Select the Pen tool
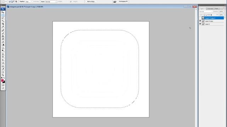The width and height of the screenshot is (227, 127). click(x=3, y=54)
